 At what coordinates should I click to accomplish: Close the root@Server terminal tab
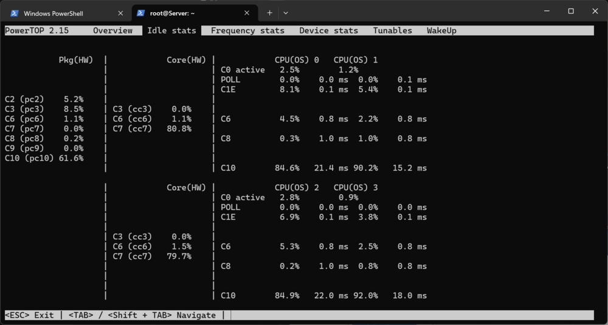247,13
